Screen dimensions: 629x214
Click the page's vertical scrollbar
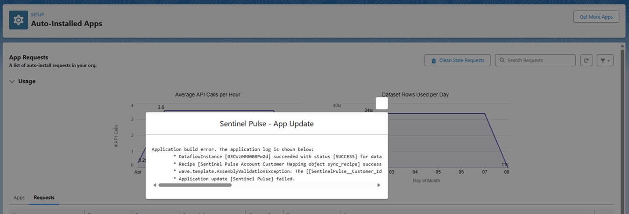click(x=622, y=131)
